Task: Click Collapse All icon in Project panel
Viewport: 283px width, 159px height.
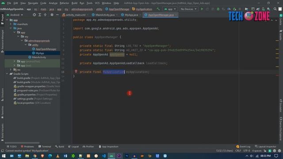Action: tap(45, 15)
